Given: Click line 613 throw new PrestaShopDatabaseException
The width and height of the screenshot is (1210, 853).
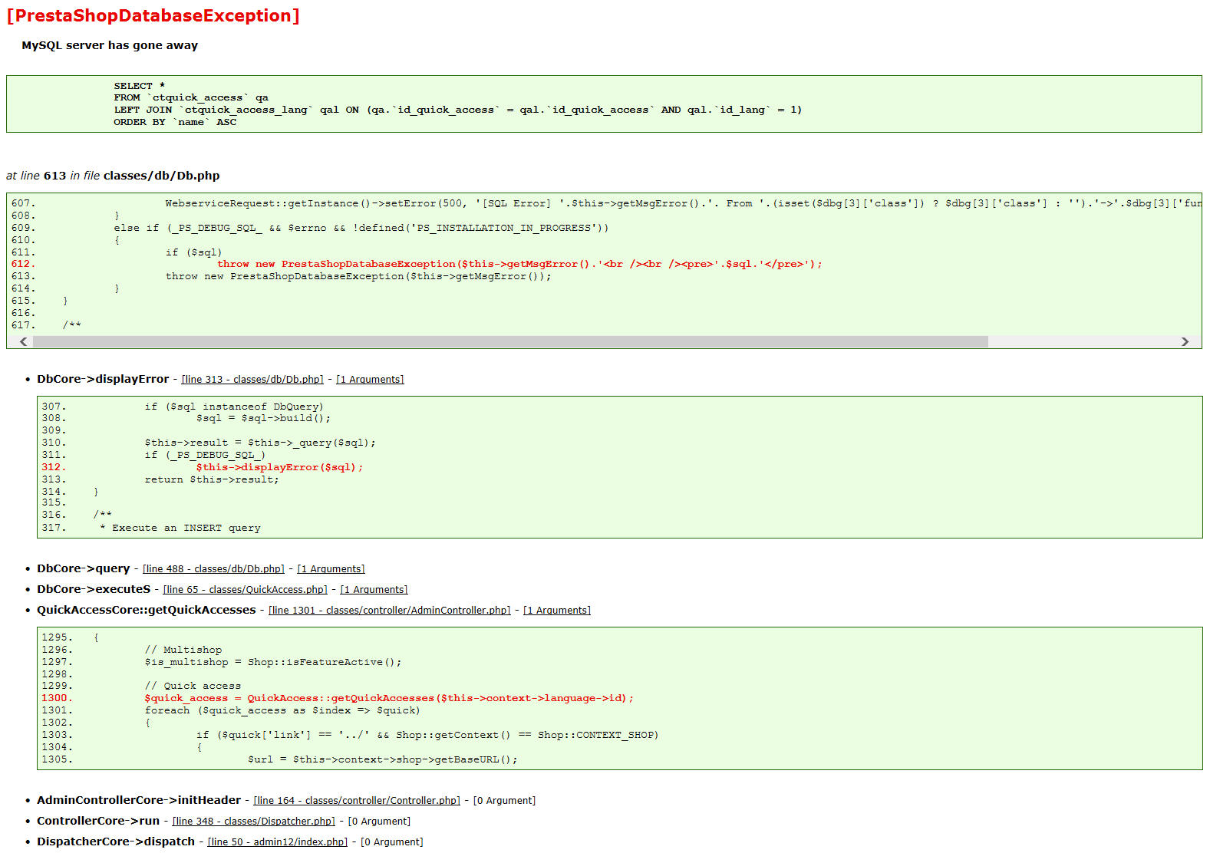Looking at the screenshot, I should (358, 276).
